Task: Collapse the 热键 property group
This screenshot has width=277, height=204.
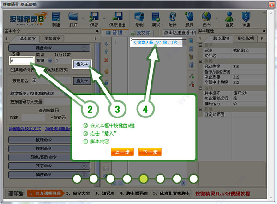Action: [x=200, y=61]
